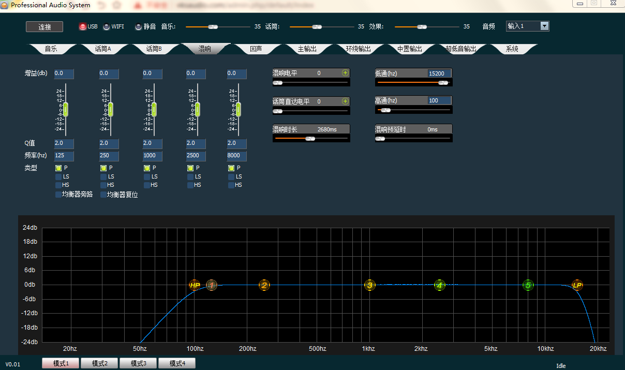Switch to the 回声 tab
Image resolution: width=625 pixels, height=370 pixels.
(x=256, y=49)
